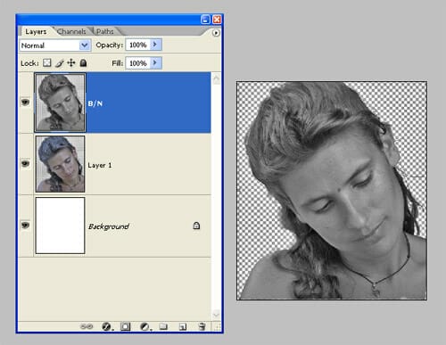
Task: Open the Fill slider arrow
Action: [x=155, y=63]
